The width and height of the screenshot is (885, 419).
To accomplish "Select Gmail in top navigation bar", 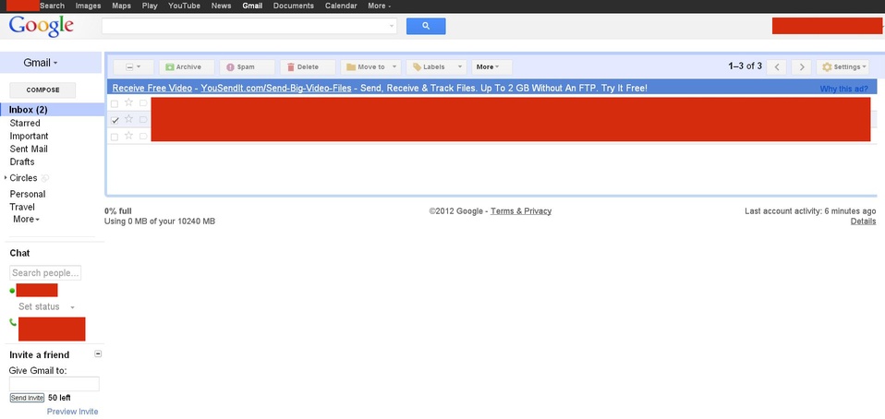I will (x=252, y=6).
